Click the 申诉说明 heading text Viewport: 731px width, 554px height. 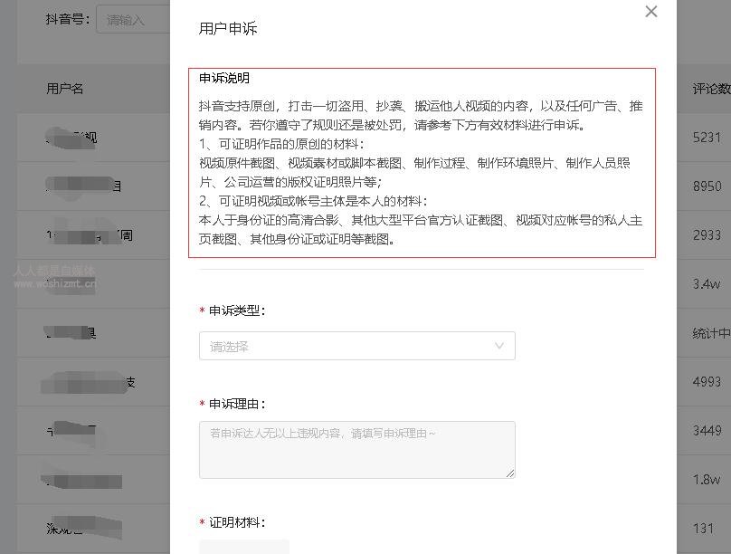click(224, 78)
